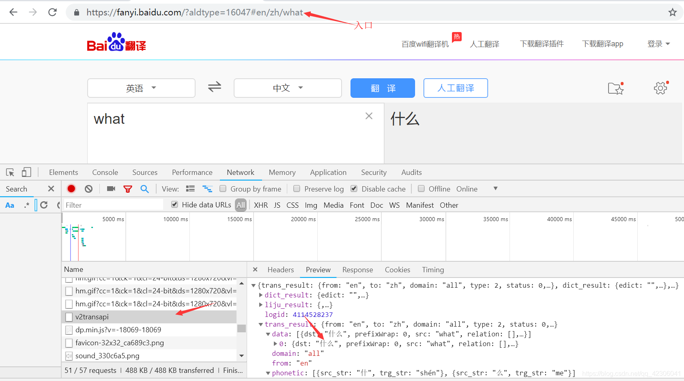Collapse the phonetic array node
This screenshot has width=684, height=381.
[x=268, y=373]
